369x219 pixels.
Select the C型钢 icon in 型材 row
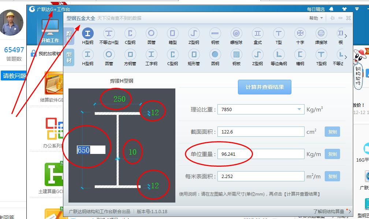tap(172, 54)
